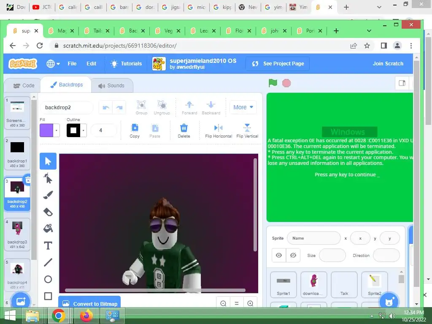This screenshot has width=432, height=324.
Task: Zoom in on the paint canvas
Action: click(250, 303)
